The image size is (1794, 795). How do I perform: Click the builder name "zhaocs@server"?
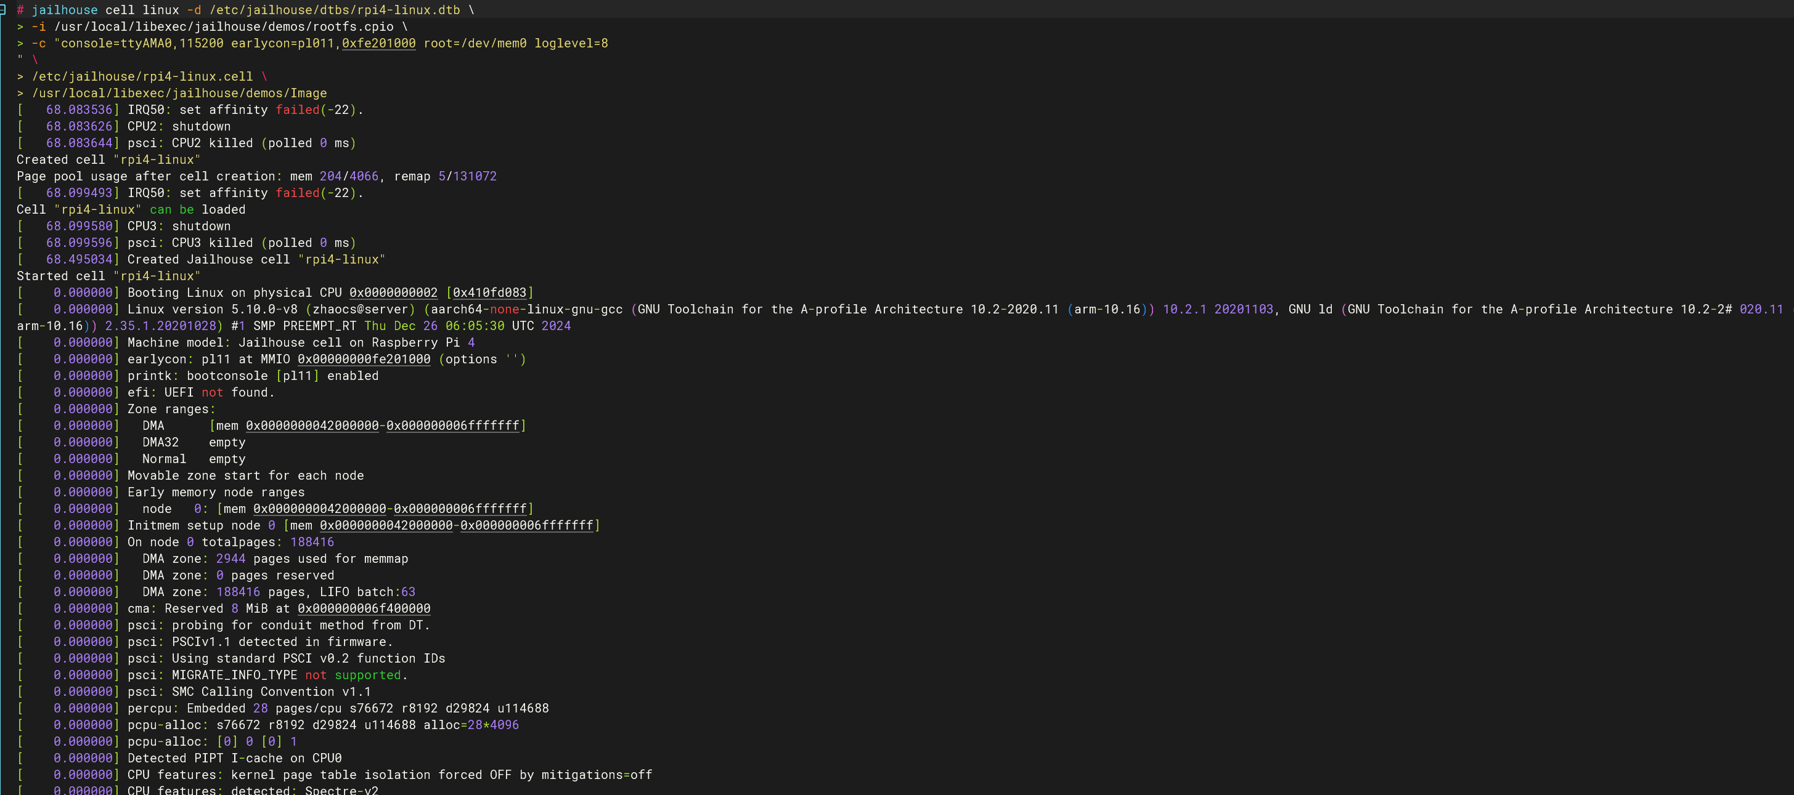360,309
